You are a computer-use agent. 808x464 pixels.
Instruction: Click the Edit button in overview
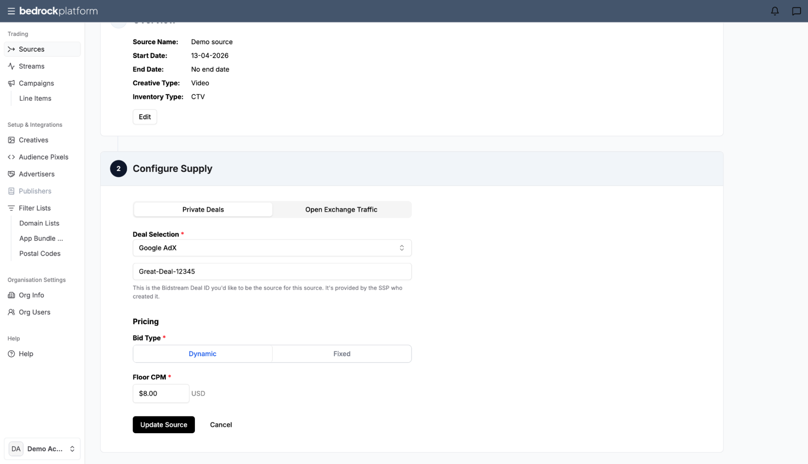click(x=145, y=117)
